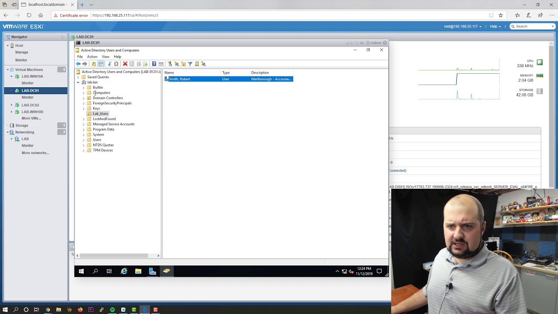The height and width of the screenshot is (314, 558).
Task: Click the Refresh icon in ADUC toolbar
Action: pos(139,64)
